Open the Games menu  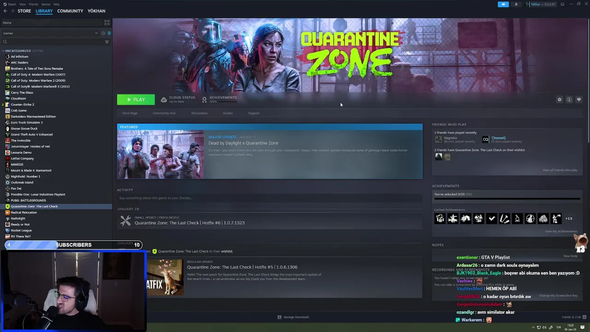coord(46,4)
